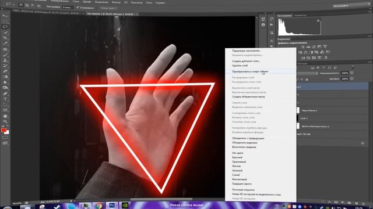
Task: Add a Curves adjustment icon
Action: click(314, 47)
